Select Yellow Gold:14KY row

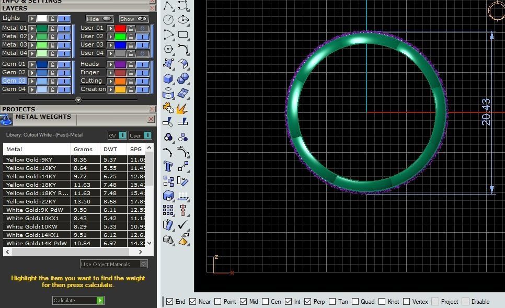74,176
